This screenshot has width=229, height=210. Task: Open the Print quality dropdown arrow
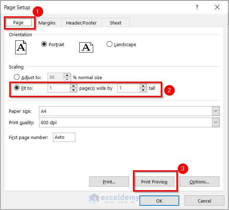(x=216, y=122)
